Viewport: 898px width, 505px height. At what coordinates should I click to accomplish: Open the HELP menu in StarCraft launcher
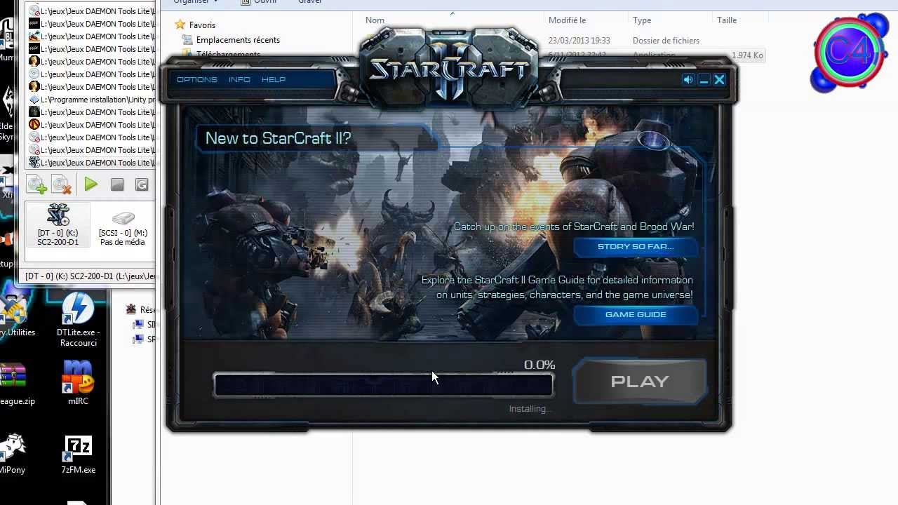pyautogui.click(x=274, y=79)
